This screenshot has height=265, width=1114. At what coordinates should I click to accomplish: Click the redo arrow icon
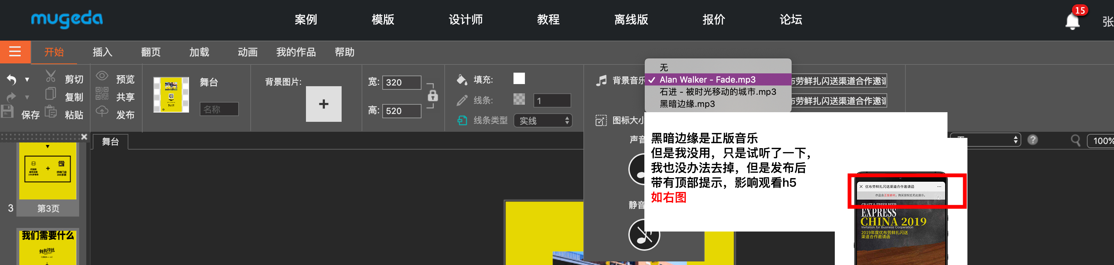click(x=12, y=97)
